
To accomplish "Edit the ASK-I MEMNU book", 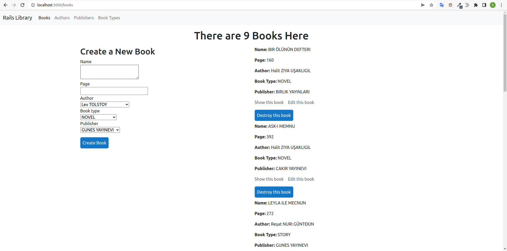I will tap(301, 179).
